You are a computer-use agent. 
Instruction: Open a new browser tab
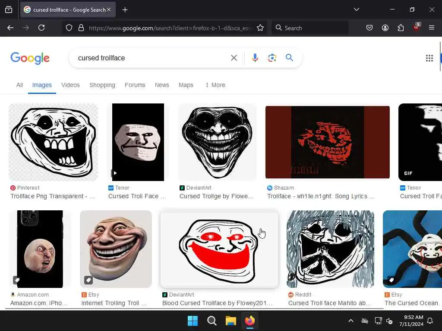click(125, 10)
